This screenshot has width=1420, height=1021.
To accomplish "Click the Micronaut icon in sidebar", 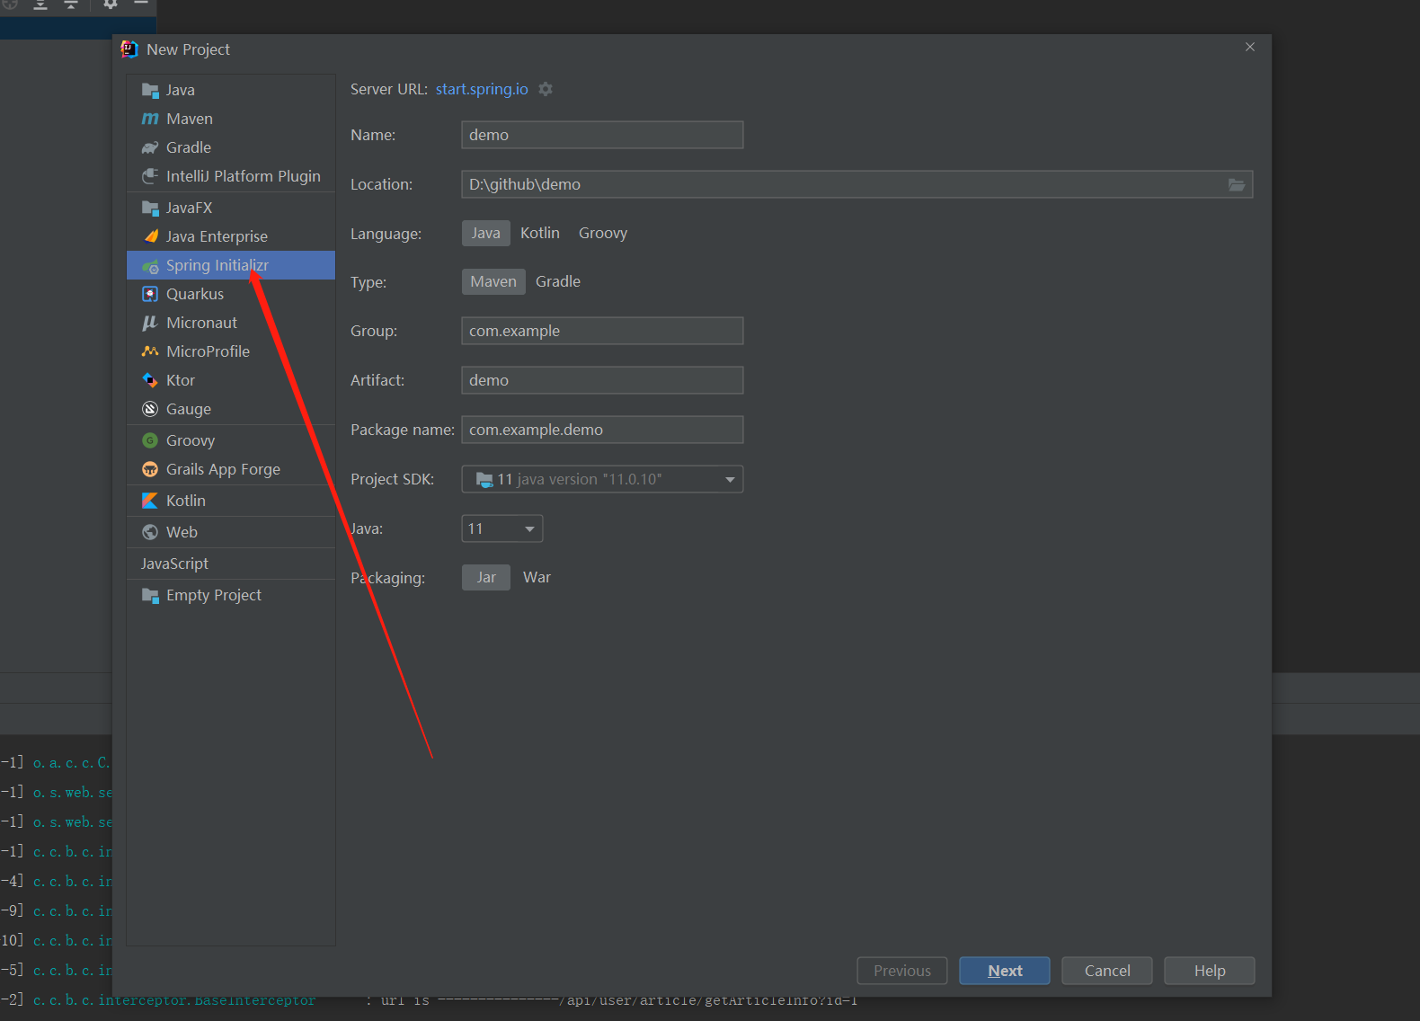I will (x=150, y=323).
